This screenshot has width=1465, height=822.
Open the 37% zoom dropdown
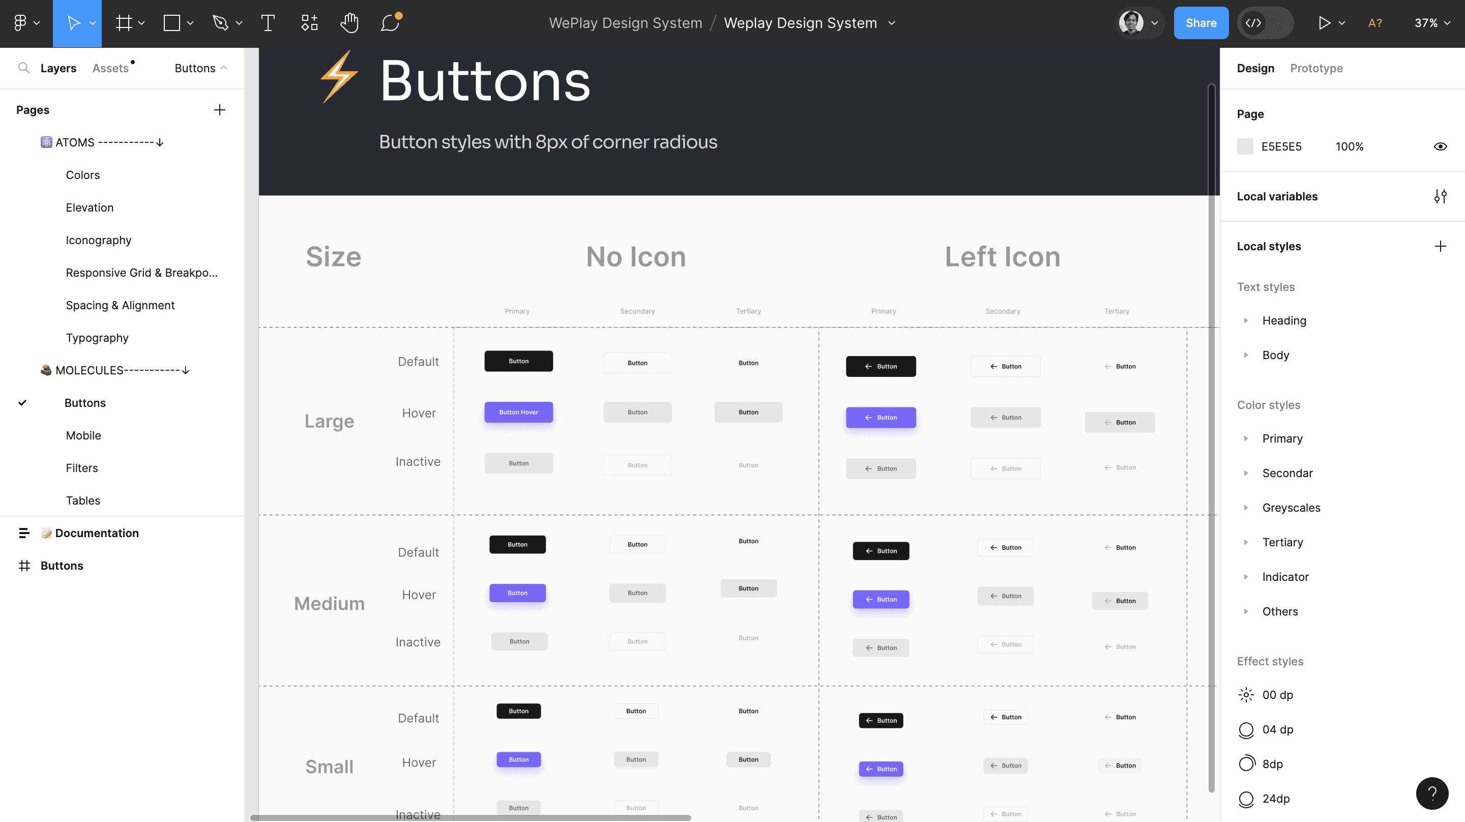coord(1432,23)
